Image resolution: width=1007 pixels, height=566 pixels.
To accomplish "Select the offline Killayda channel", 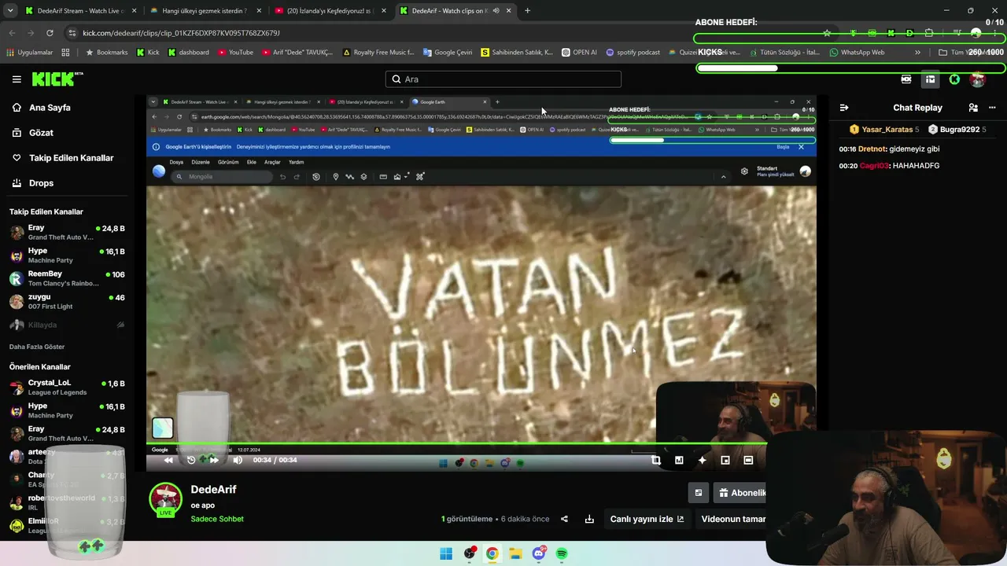I will coord(68,325).
